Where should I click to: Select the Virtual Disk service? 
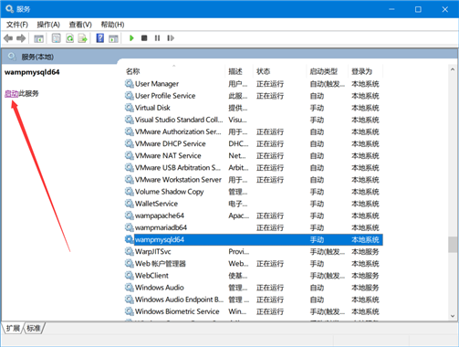coord(254,108)
